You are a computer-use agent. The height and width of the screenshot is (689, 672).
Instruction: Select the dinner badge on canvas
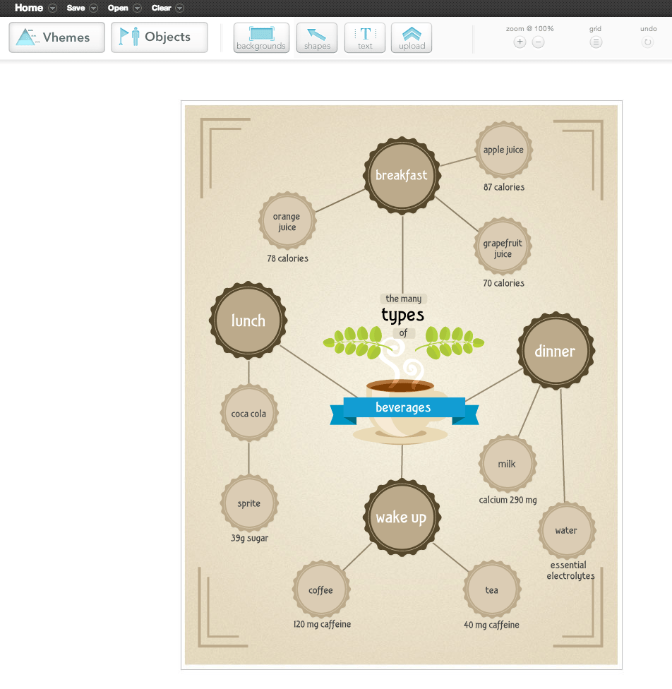pyautogui.click(x=556, y=351)
